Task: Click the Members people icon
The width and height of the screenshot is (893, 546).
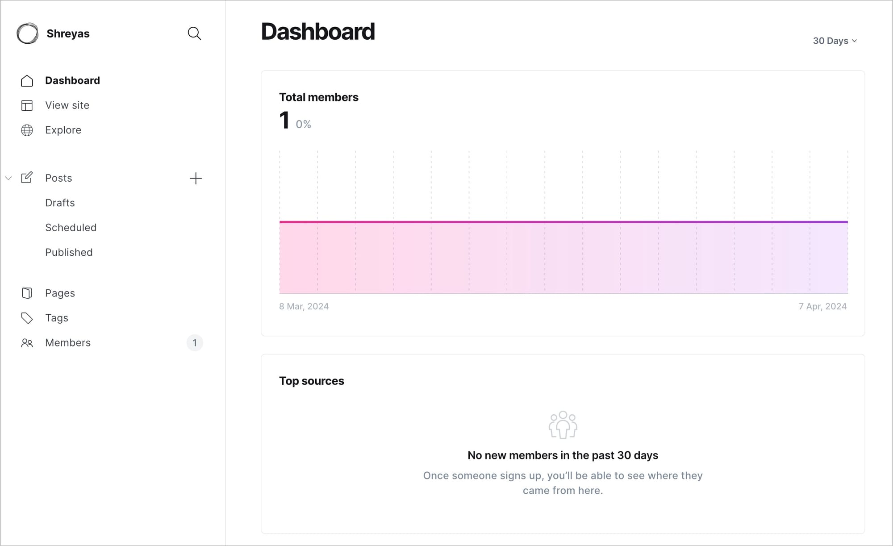Action: pyautogui.click(x=27, y=343)
